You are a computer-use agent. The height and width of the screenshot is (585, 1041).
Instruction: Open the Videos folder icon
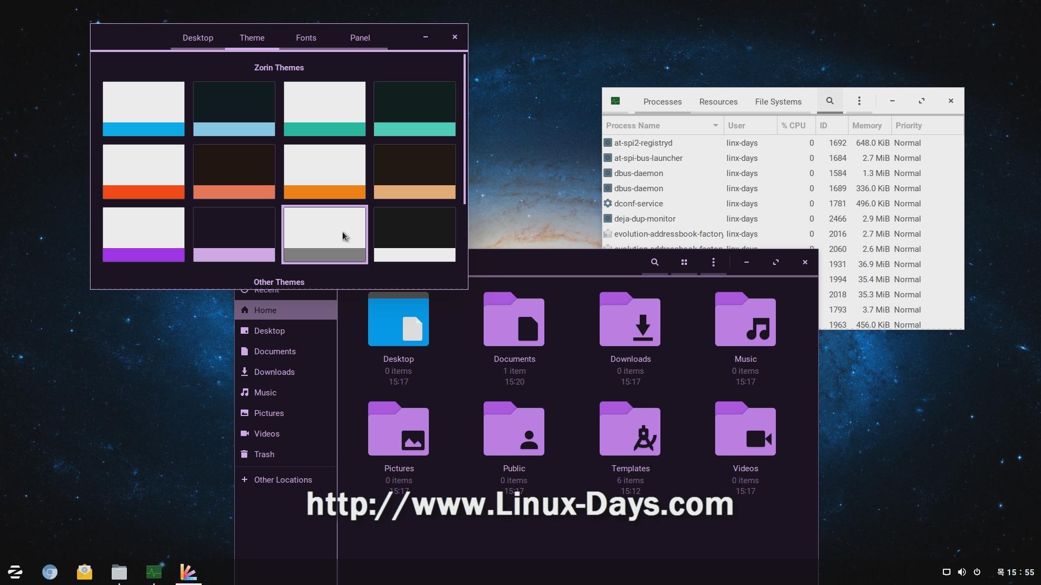pyautogui.click(x=746, y=428)
